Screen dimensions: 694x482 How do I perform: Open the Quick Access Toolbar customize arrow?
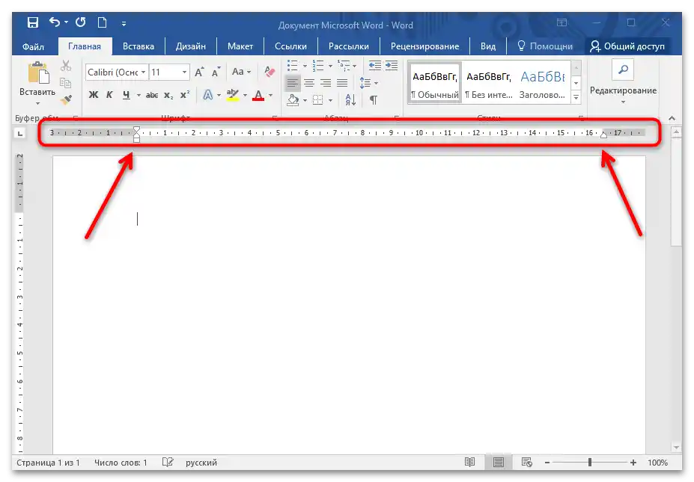coord(124,24)
